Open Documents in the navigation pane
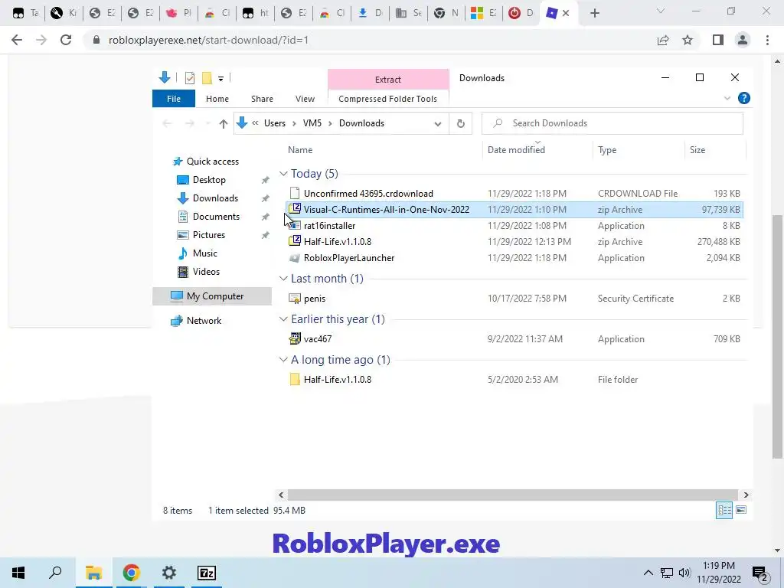784x588 pixels. pyautogui.click(x=216, y=217)
